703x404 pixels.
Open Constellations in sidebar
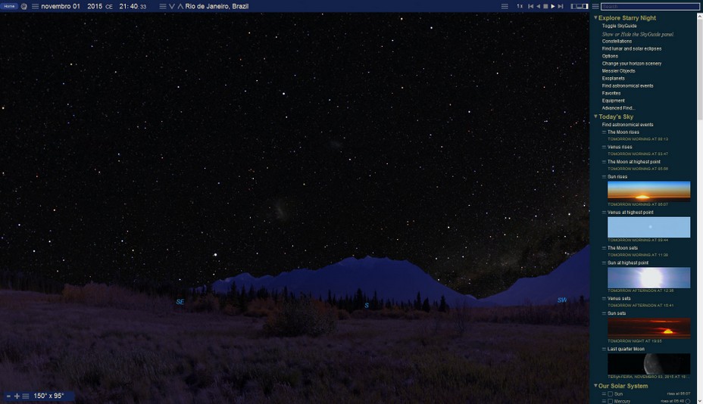(x=617, y=41)
